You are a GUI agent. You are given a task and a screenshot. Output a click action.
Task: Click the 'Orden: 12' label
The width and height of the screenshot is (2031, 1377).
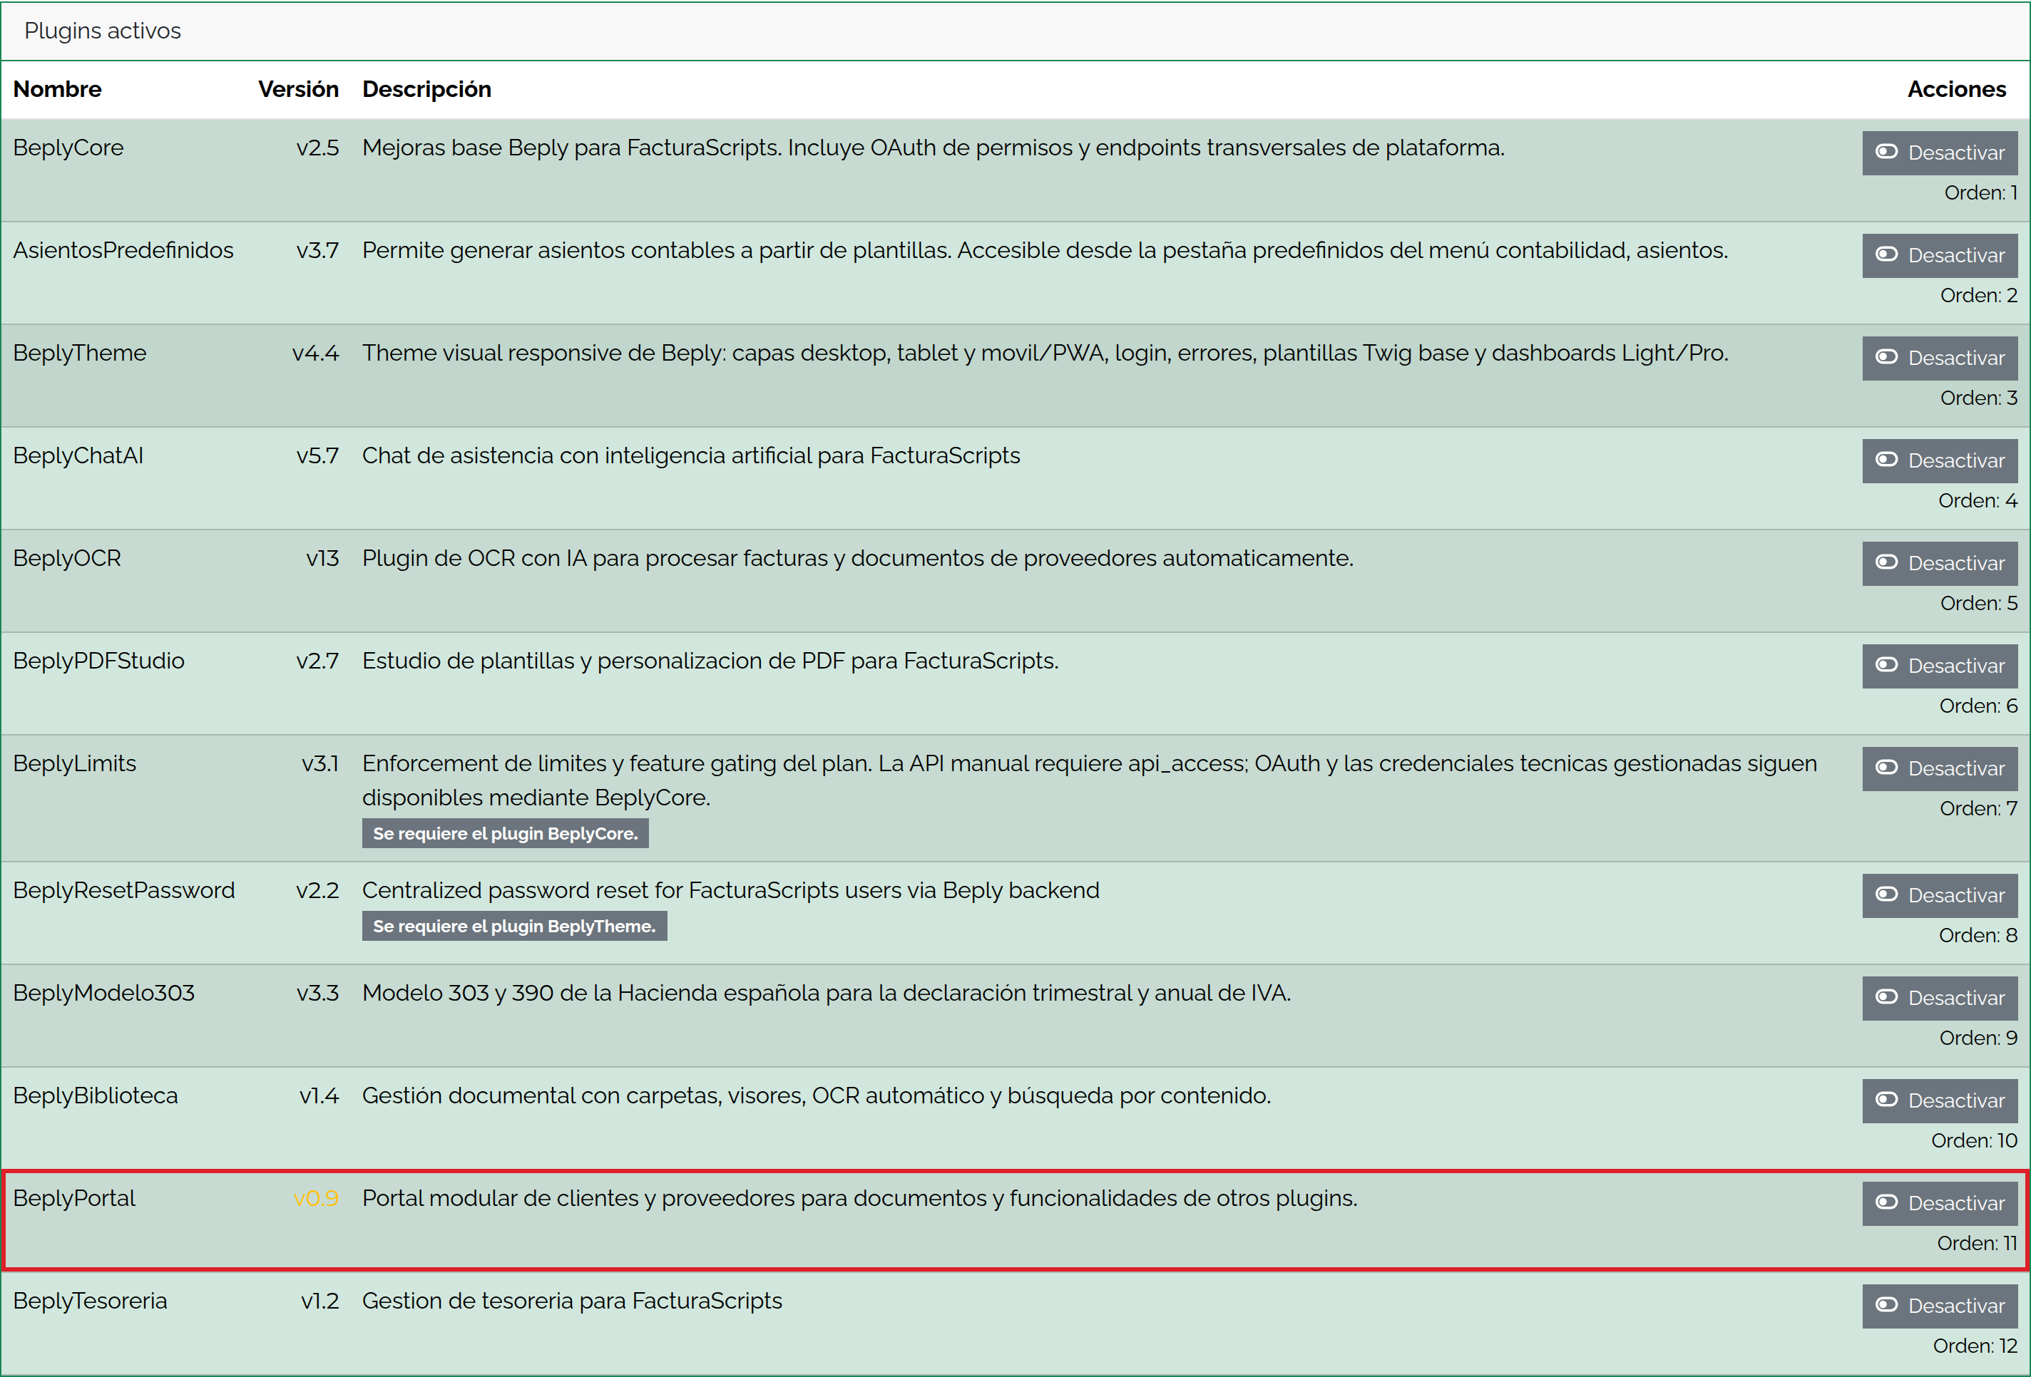point(1975,1346)
